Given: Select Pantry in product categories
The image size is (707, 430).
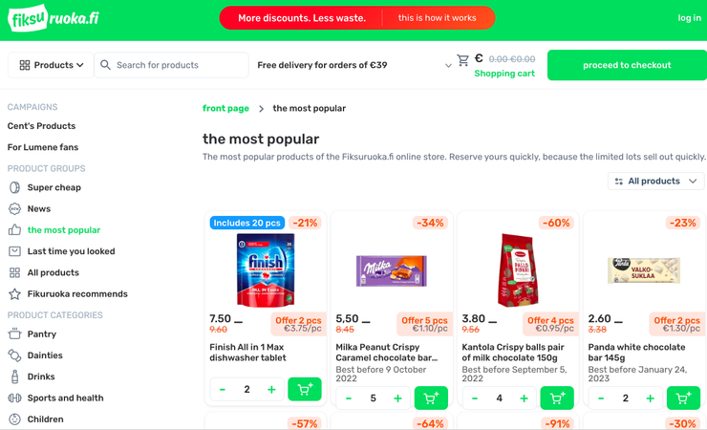Looking at the screenshot, I should [x=41, y=334].
